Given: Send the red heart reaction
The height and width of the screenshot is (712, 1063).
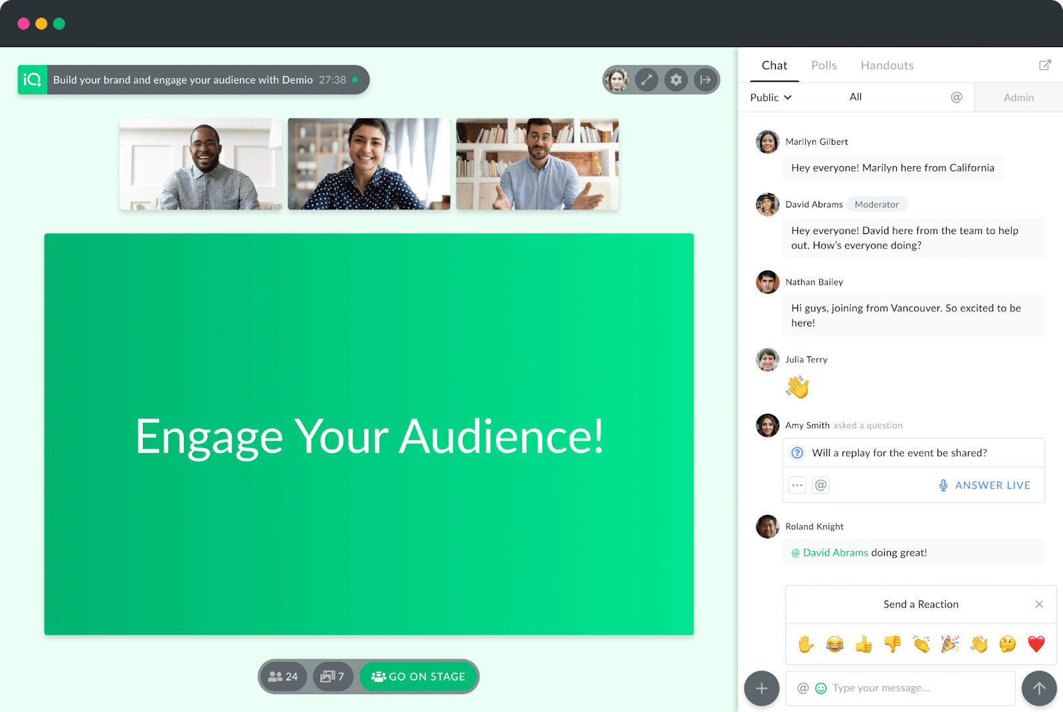Looking at the screenshot, I should click(x=1036, y=644).
